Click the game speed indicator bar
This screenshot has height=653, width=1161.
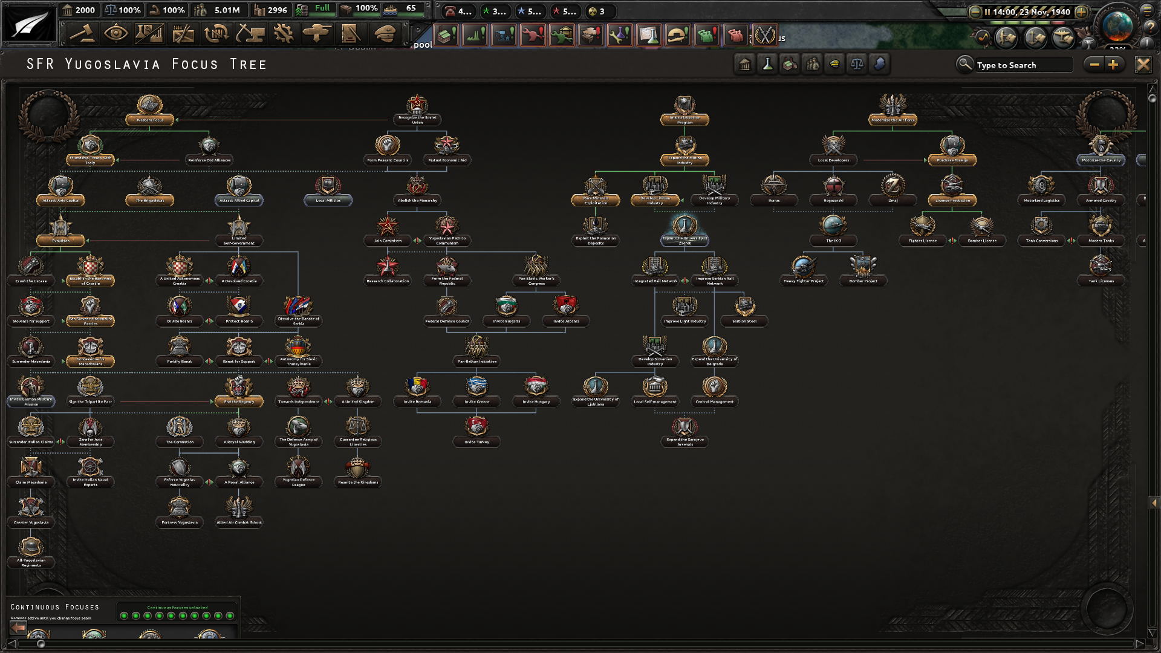(x=1028, y=22)
